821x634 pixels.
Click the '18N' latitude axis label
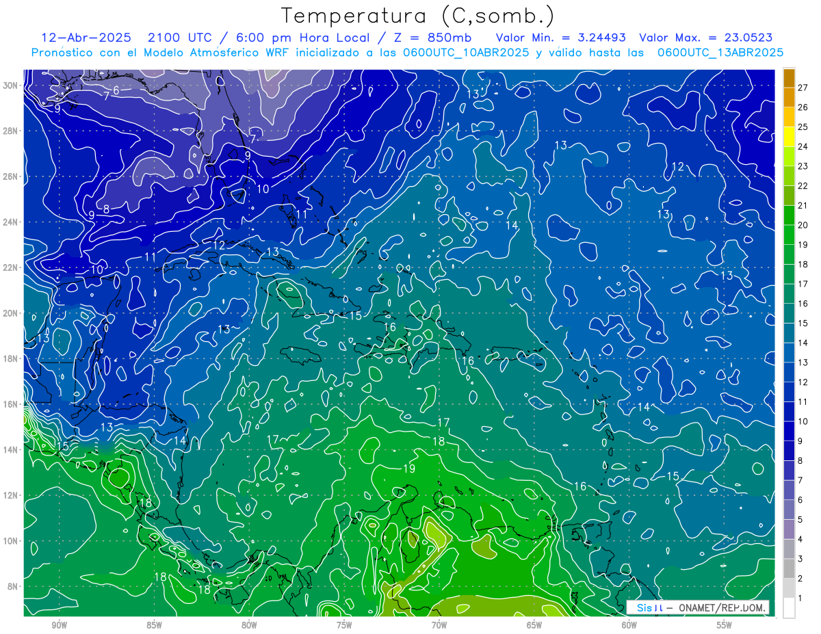click(11, 358)
